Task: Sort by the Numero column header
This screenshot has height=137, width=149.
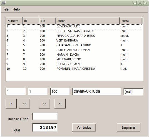Action: click(14, 21)
